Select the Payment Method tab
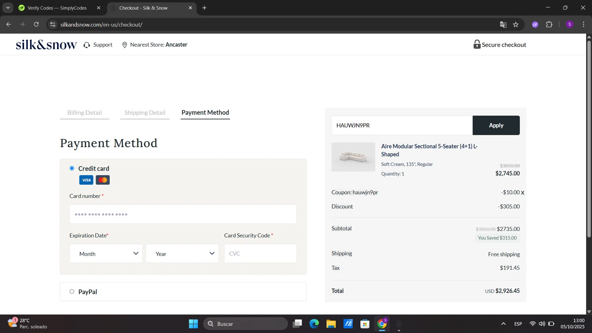 click(x=205, y=112)
